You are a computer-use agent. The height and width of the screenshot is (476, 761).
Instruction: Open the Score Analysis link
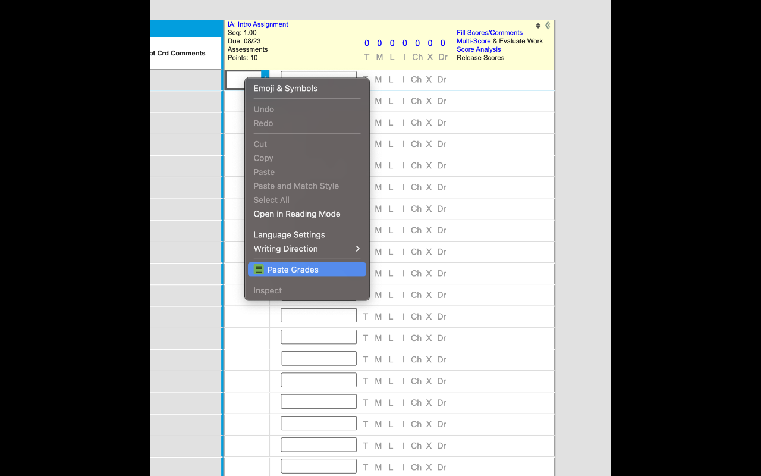(479, 49)
